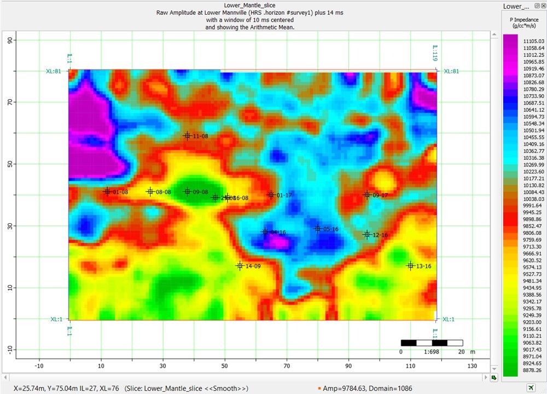Click the 1:698 scale bar label

(x=432, y=352)
